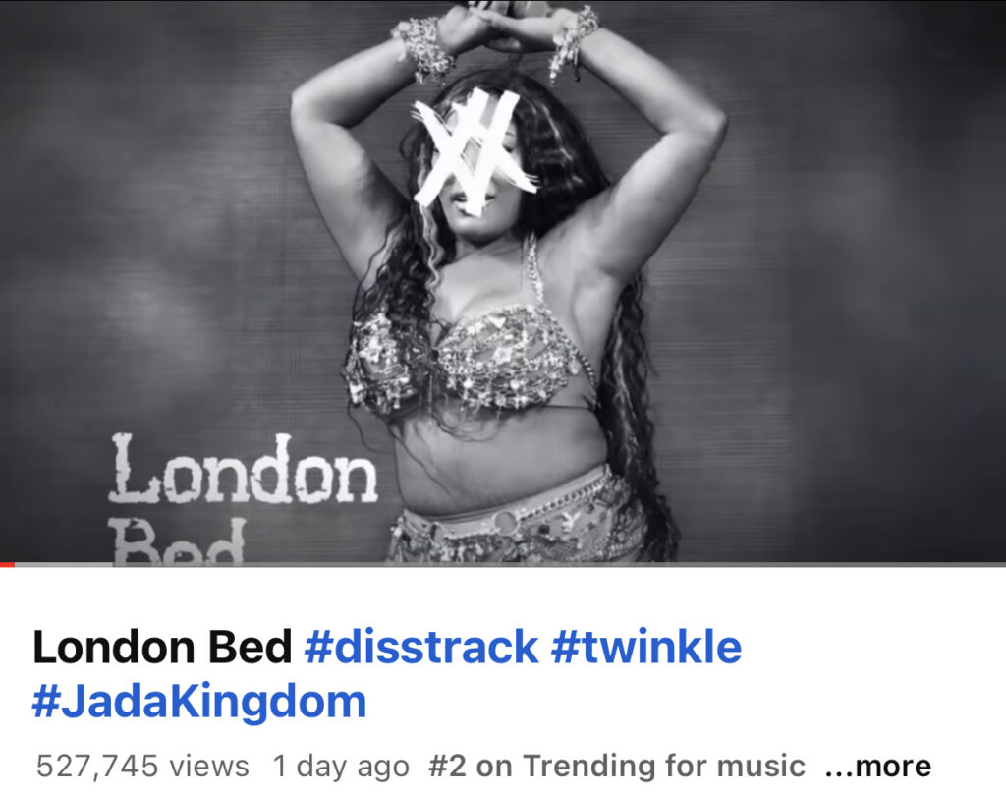Expand the description with …more
This screenshot has width=1006, height=797.
coord(877,766)
